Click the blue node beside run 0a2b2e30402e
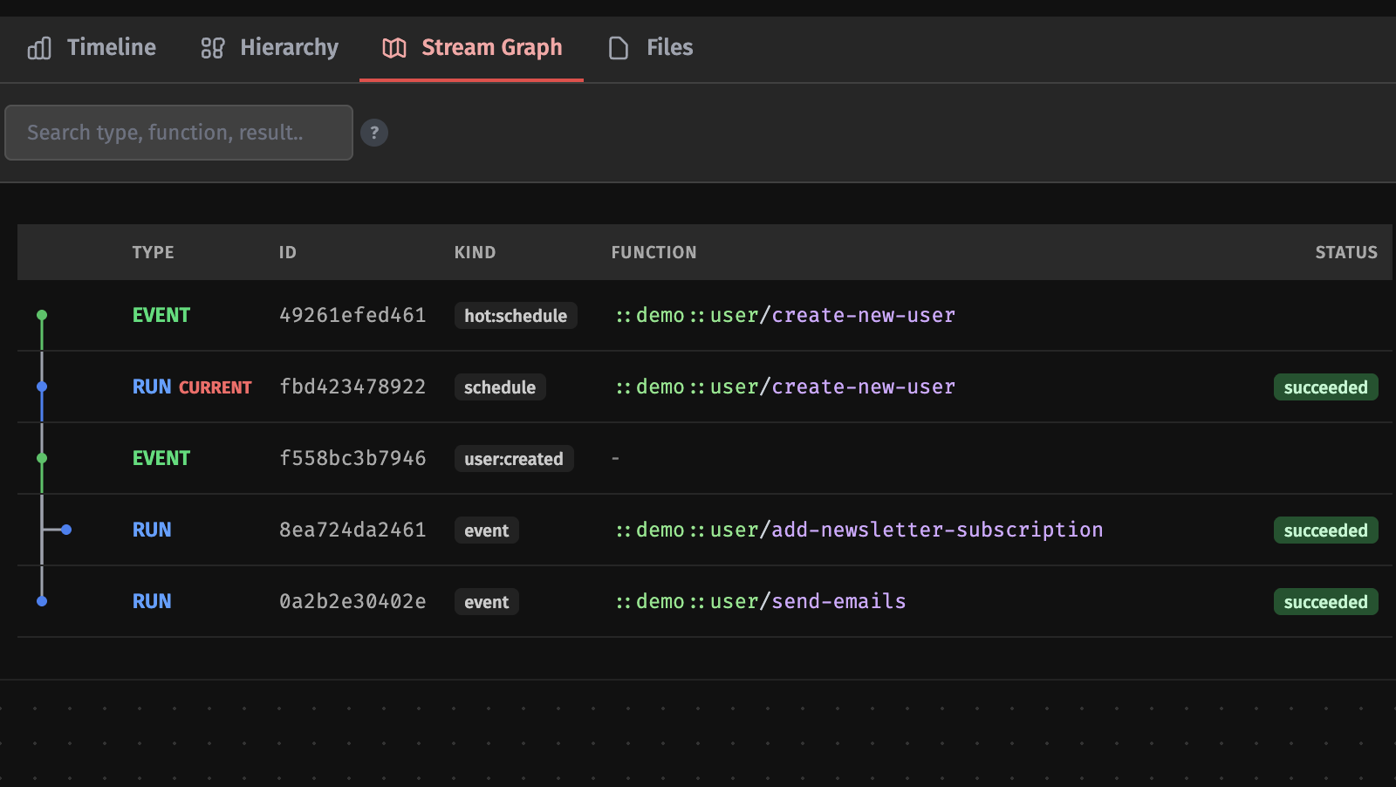 41,600
